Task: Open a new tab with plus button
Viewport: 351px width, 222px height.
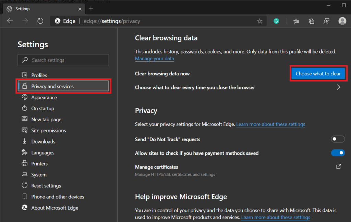Action: coord(91,9)
